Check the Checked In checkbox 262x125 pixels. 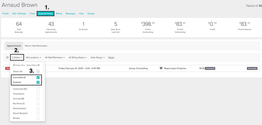tap(38, 94)
